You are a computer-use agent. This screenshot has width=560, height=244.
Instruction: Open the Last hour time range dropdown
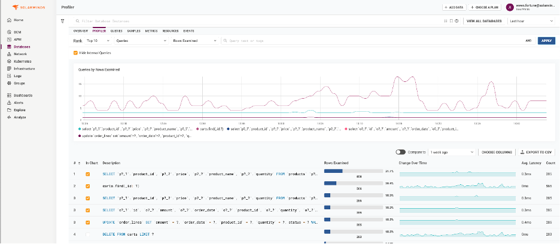click(x=531, y=21)
